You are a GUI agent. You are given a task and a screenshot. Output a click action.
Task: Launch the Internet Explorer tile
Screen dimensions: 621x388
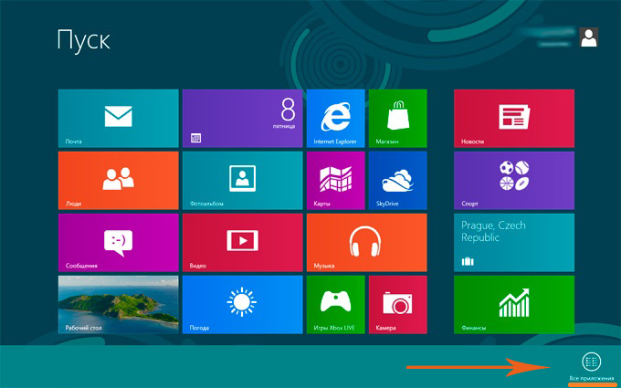pyautogui.click(x=335, y=119)
